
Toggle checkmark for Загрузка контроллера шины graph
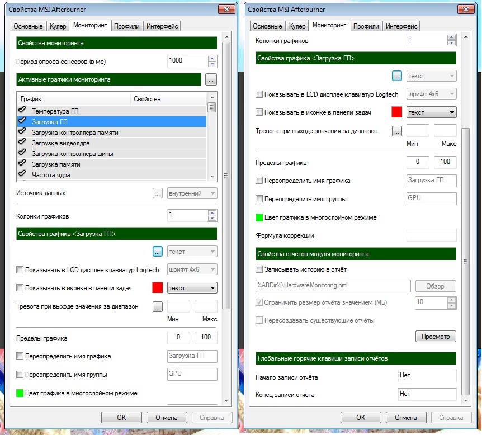(x=22, y=153)
